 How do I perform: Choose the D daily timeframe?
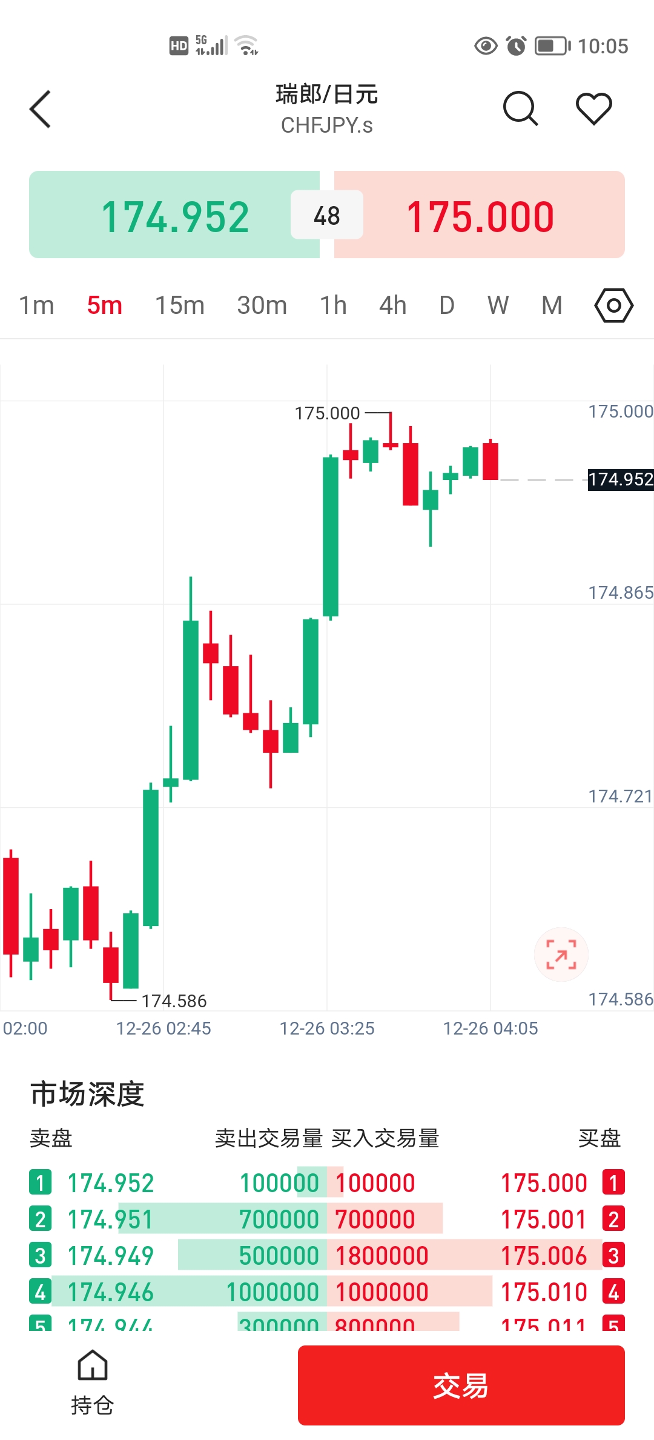click(447, 305)
